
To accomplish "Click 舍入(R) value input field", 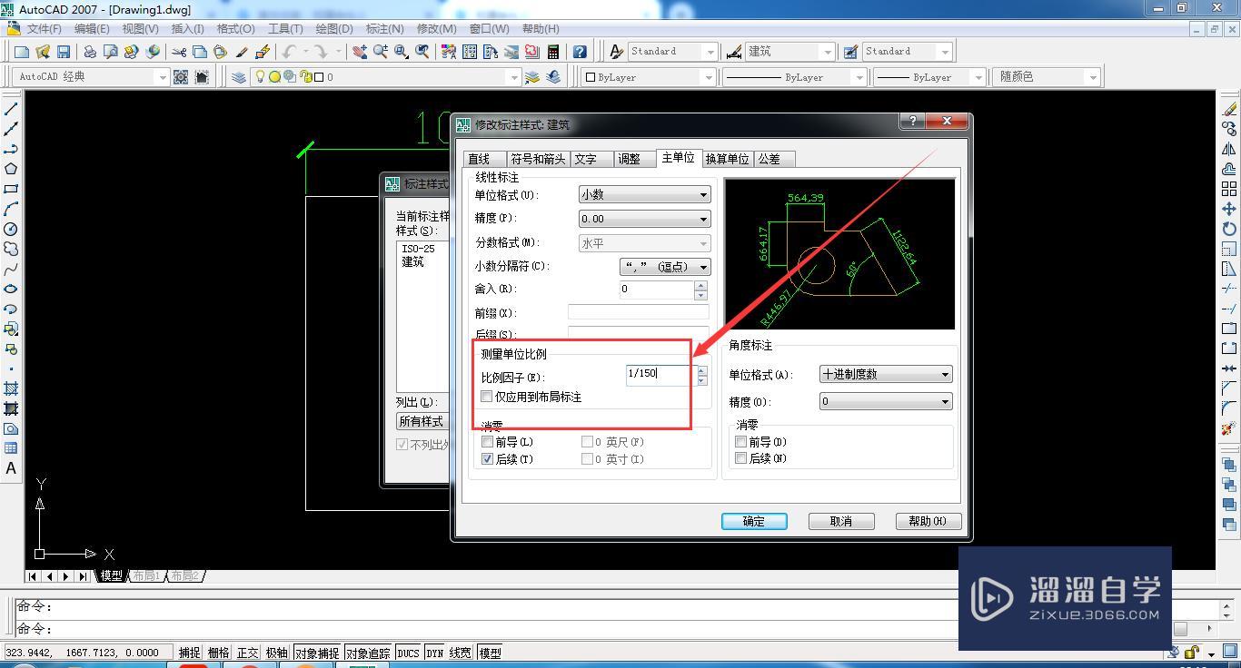I will click(657, 290).
